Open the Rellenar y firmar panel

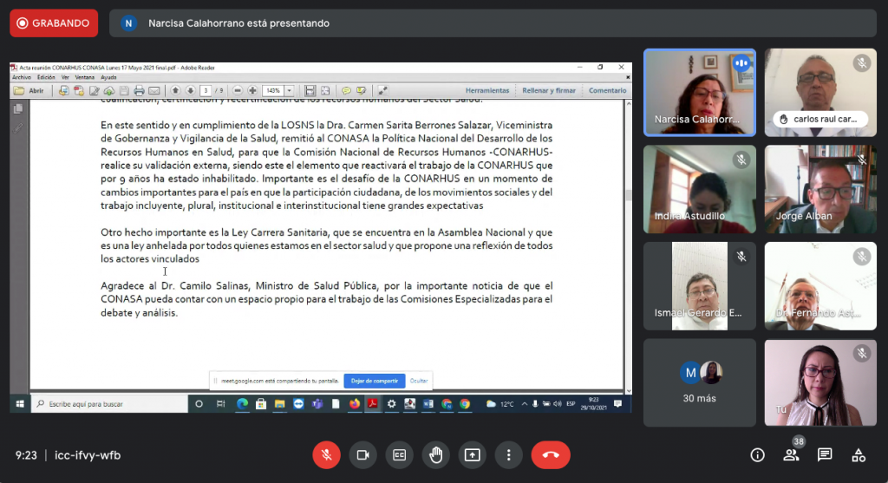pos(549,90)
